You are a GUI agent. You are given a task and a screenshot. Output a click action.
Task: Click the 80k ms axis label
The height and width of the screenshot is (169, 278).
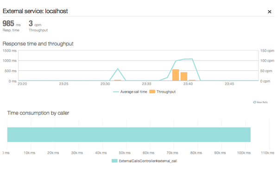pyautogui.click(x=196, y=153)
